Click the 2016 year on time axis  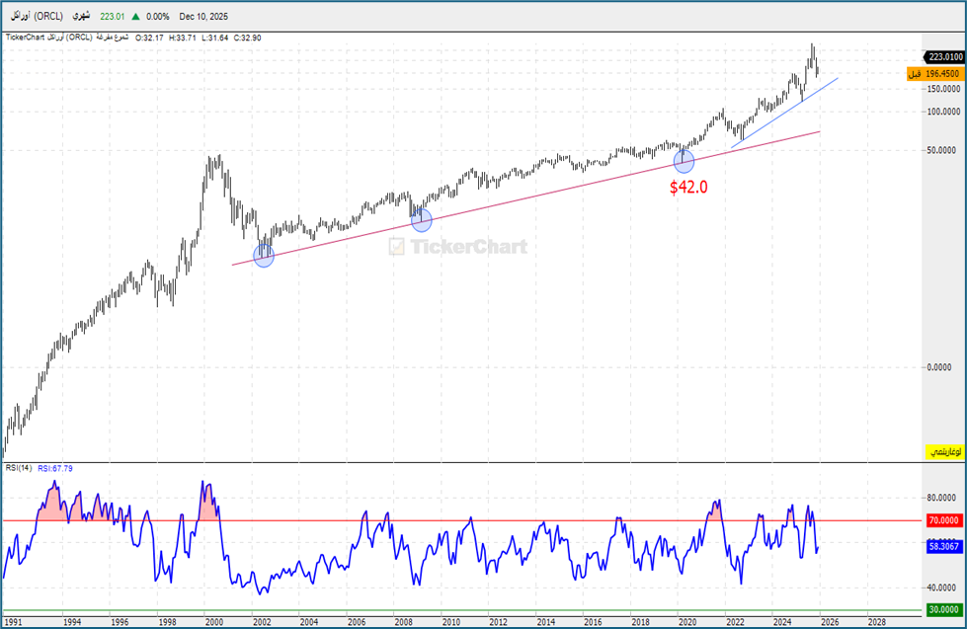click(593, 622)
